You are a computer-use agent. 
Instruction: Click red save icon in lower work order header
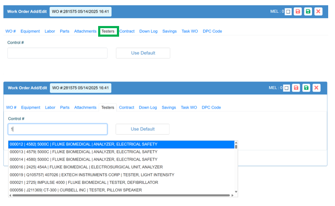296,88
